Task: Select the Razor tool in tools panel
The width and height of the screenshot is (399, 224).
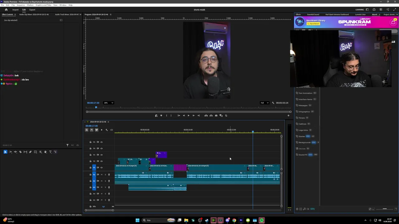Action: 20,152
